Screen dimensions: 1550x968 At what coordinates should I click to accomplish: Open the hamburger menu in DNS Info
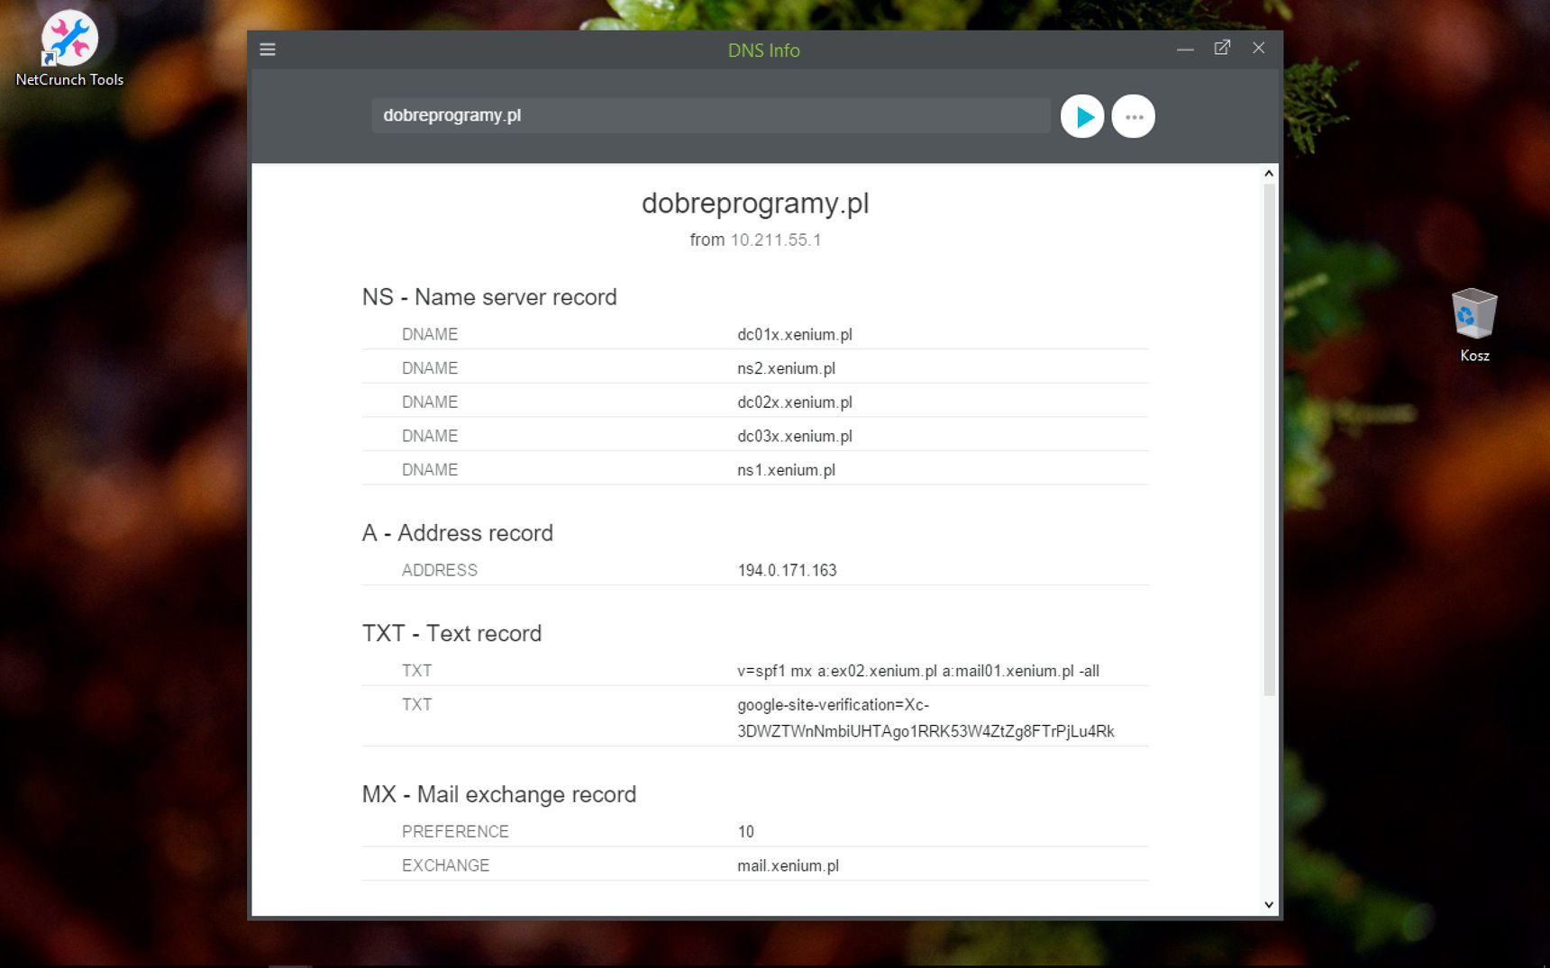coord(268,50)
